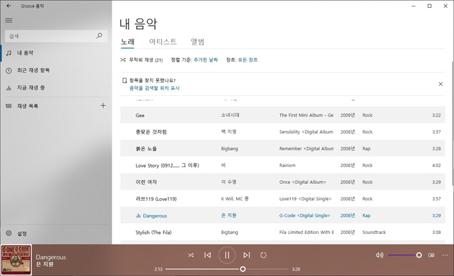Skip to previous track
The image size is (454, 276).
point(208,255)
